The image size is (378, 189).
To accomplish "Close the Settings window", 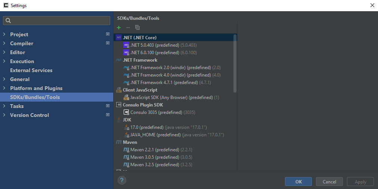I will 372,5.
